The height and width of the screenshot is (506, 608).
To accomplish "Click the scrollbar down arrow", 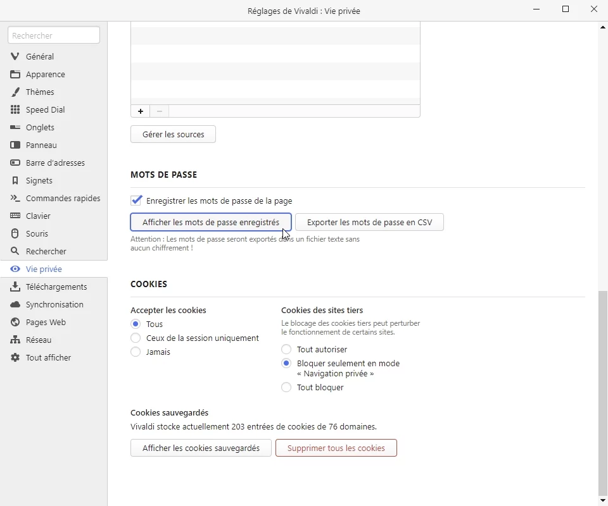I will click(602, 500).
